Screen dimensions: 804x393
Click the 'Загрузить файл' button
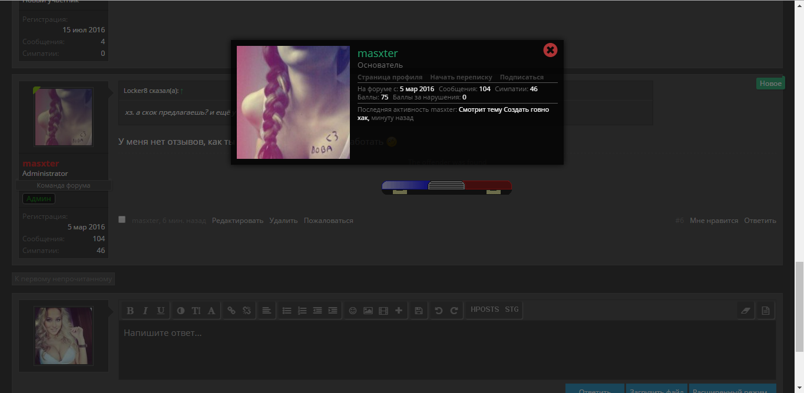pyautogui.click(x=656, y=389)
